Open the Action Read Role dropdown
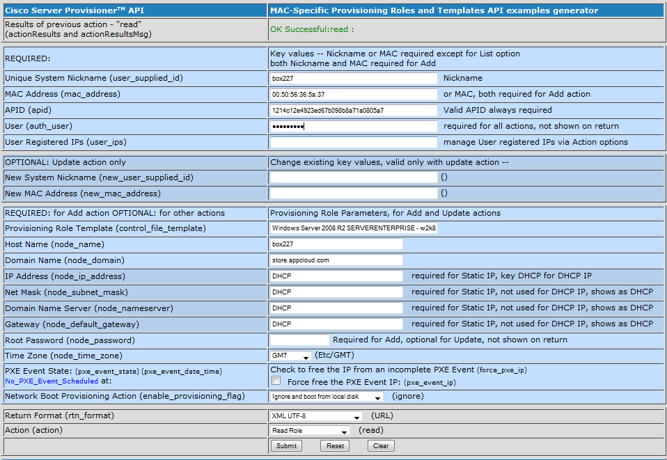The width and height of the screenshot is (667, 460). click(x=310, y=431)
